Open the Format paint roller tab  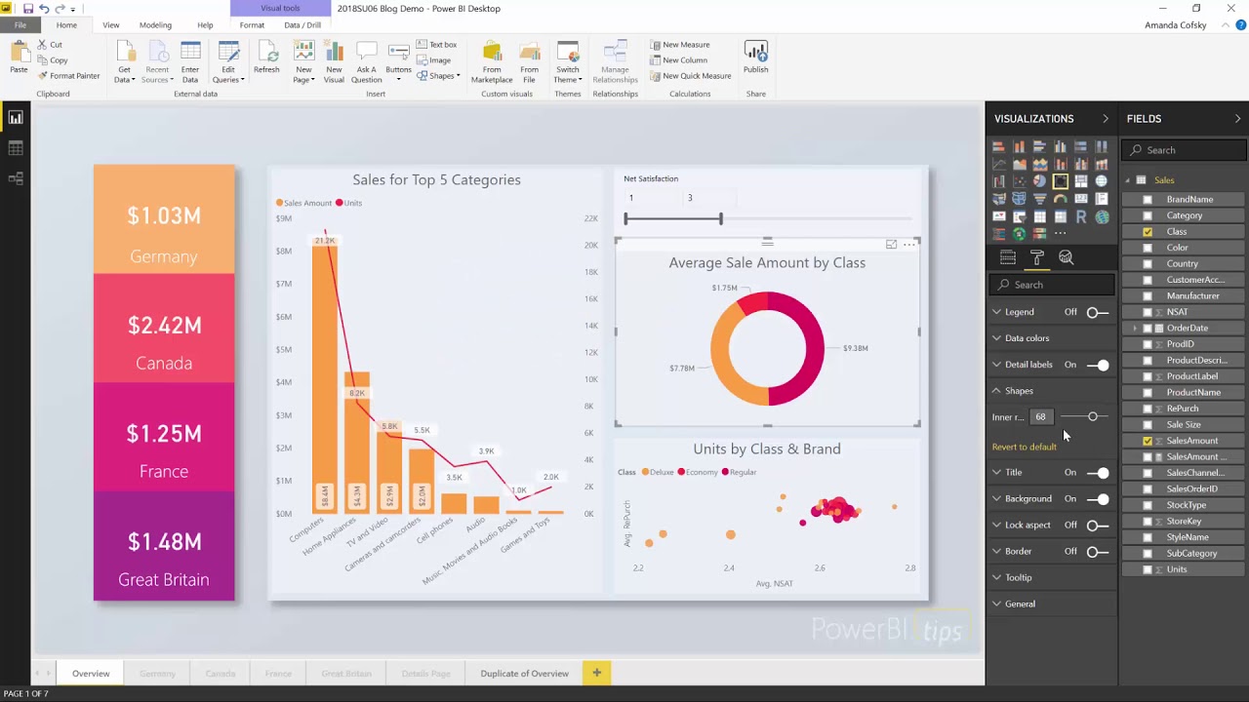click(1037, 257)
